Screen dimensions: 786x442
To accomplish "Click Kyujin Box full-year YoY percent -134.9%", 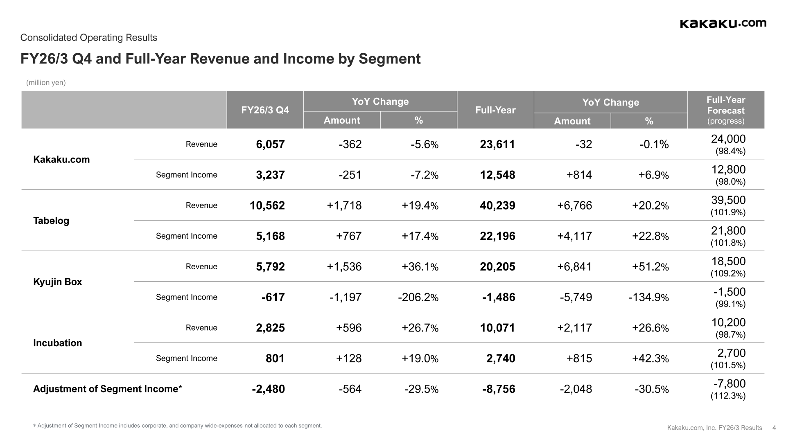I will [649, 297].
